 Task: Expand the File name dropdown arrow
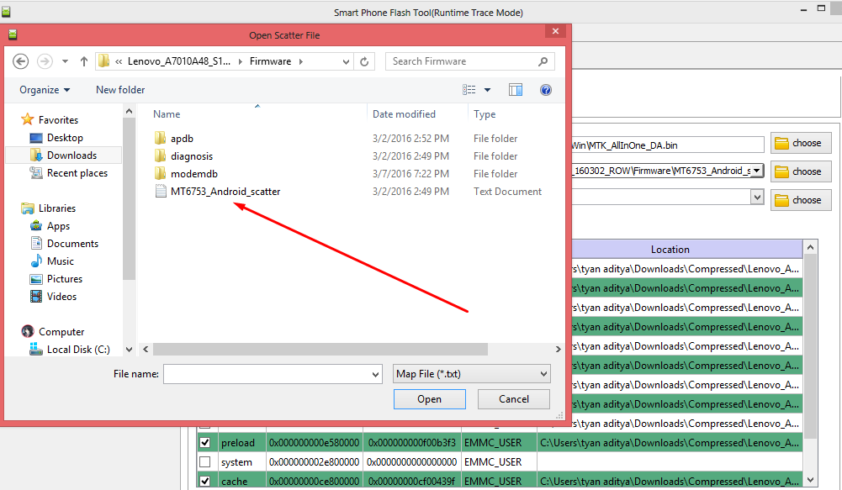point(374,374)
